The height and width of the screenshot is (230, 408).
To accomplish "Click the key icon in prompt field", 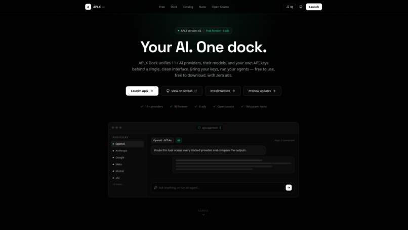I will coord(155,187).
